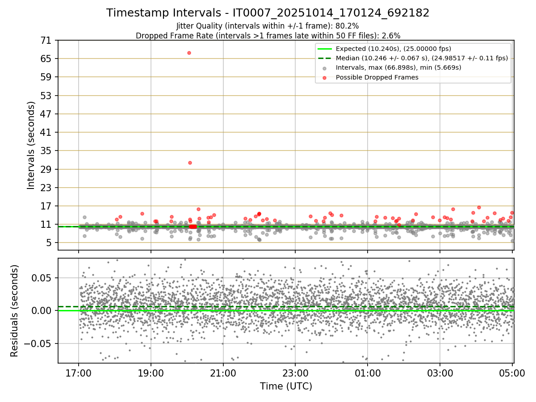The image size is (536, 402).
Task: Click the highest red outlier point near 67 seconds
Action: point(189,53)
